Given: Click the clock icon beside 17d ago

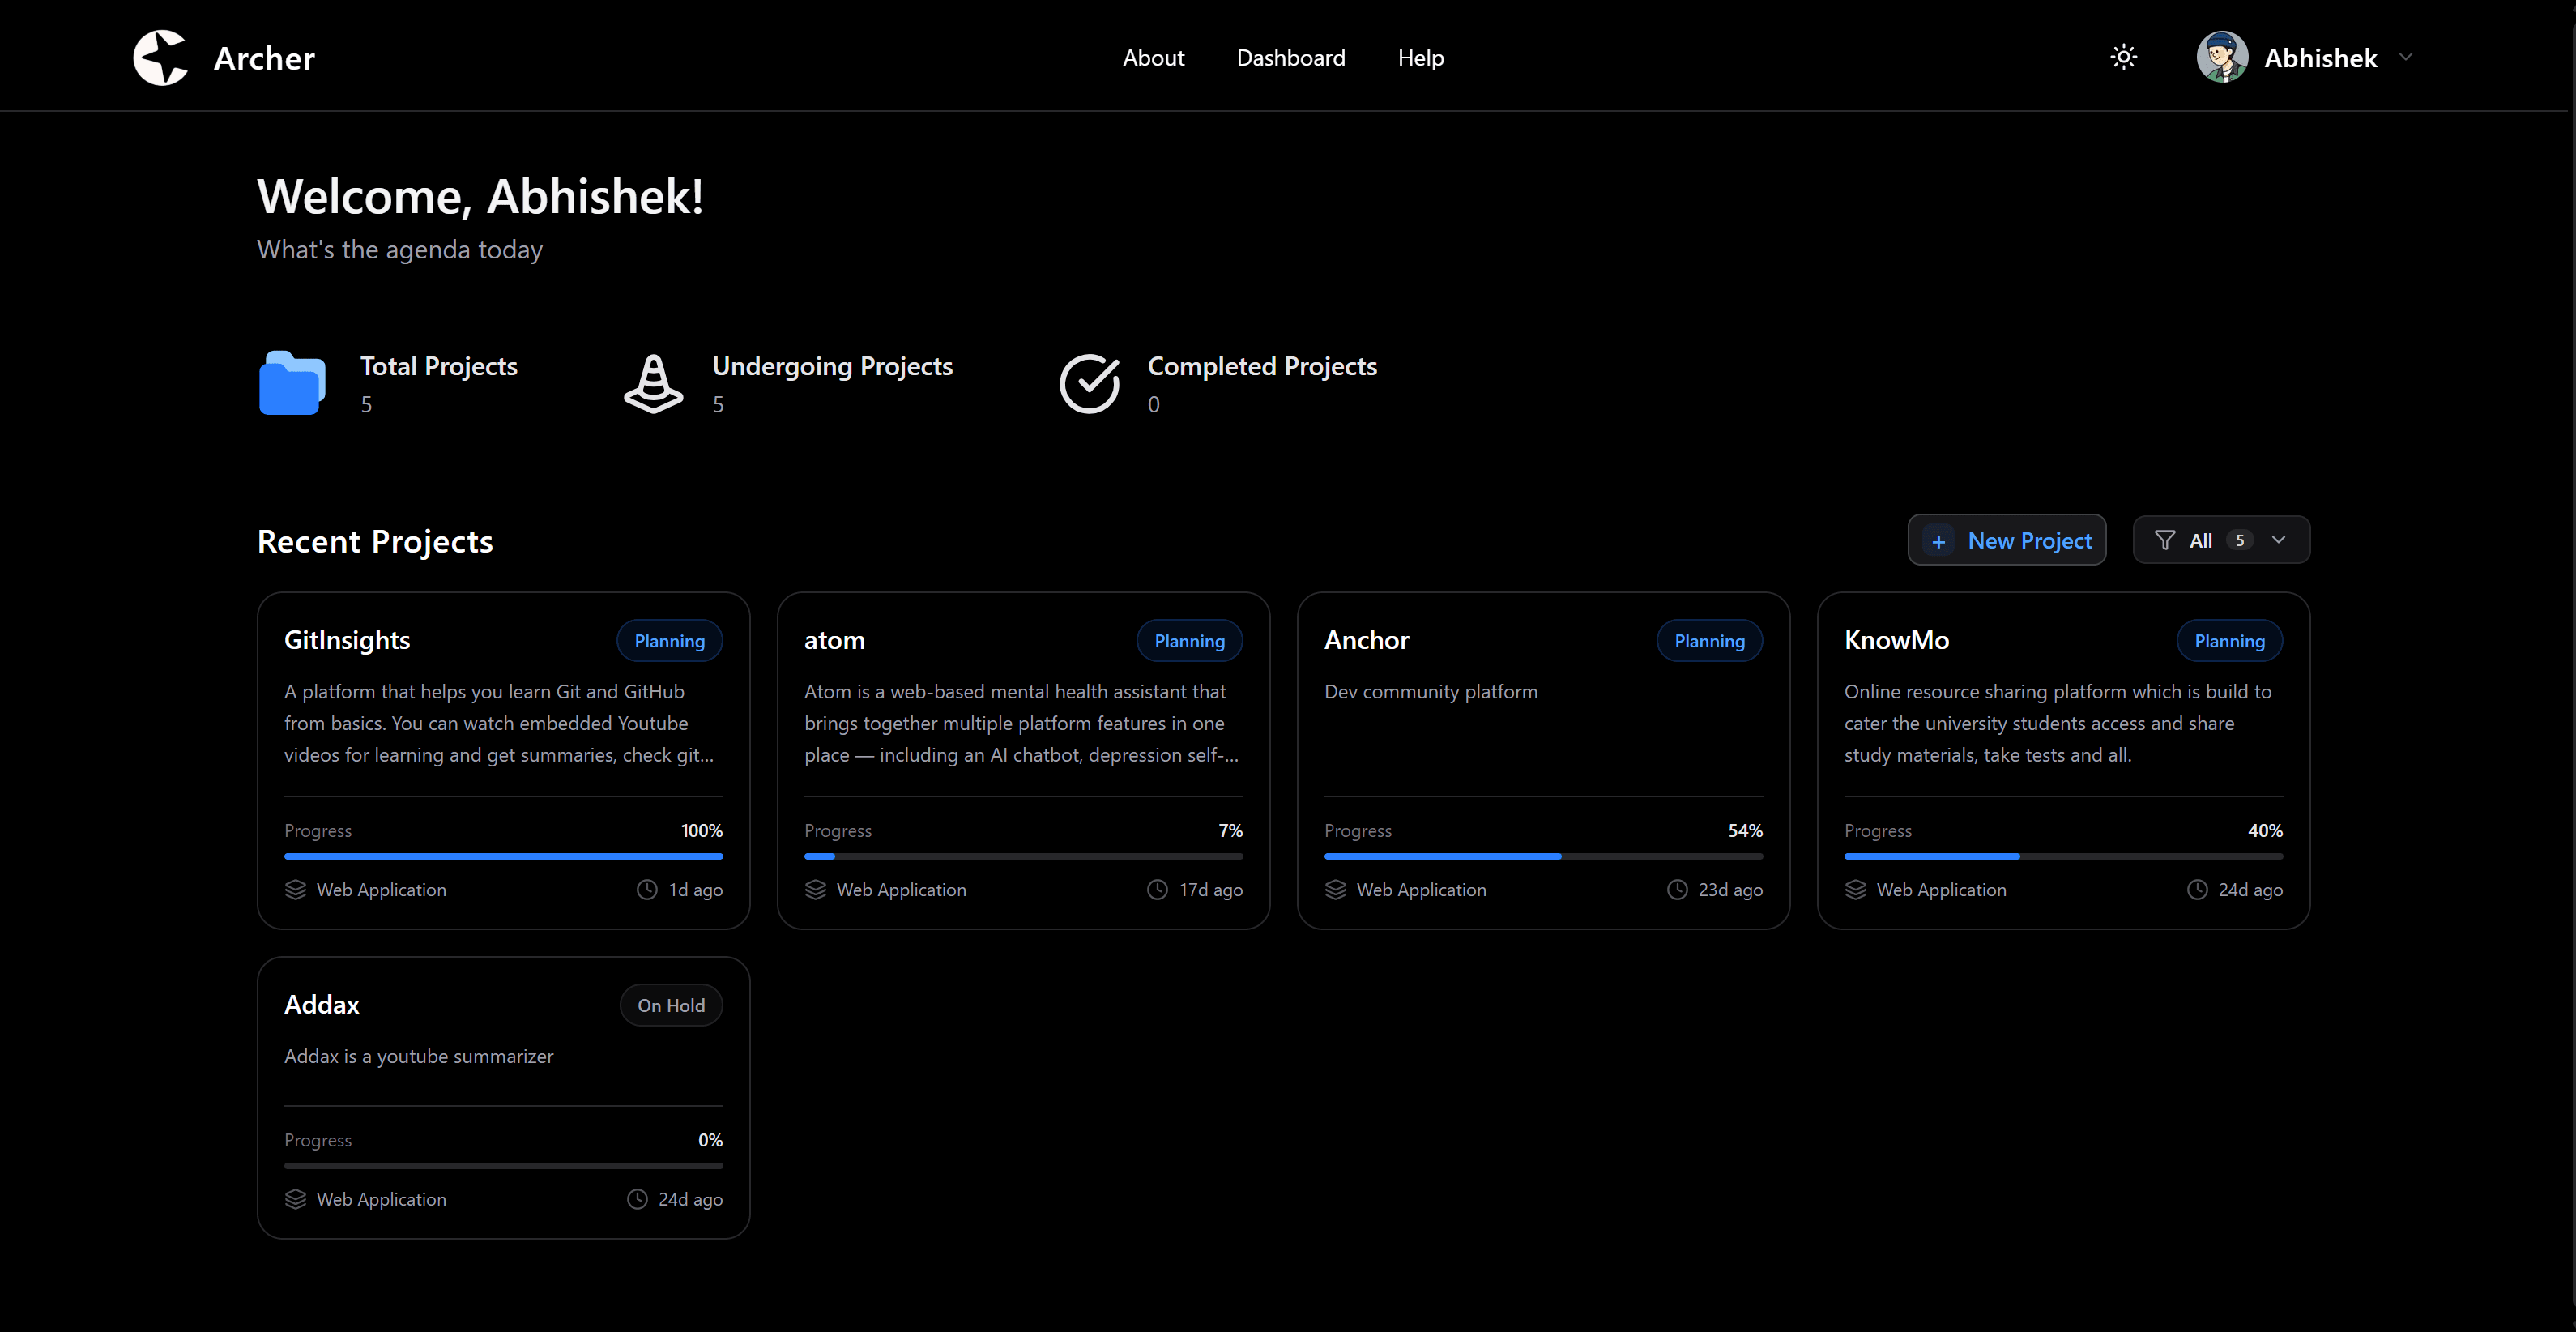Looking at the screenshot, I should [x=1157, y=889].
